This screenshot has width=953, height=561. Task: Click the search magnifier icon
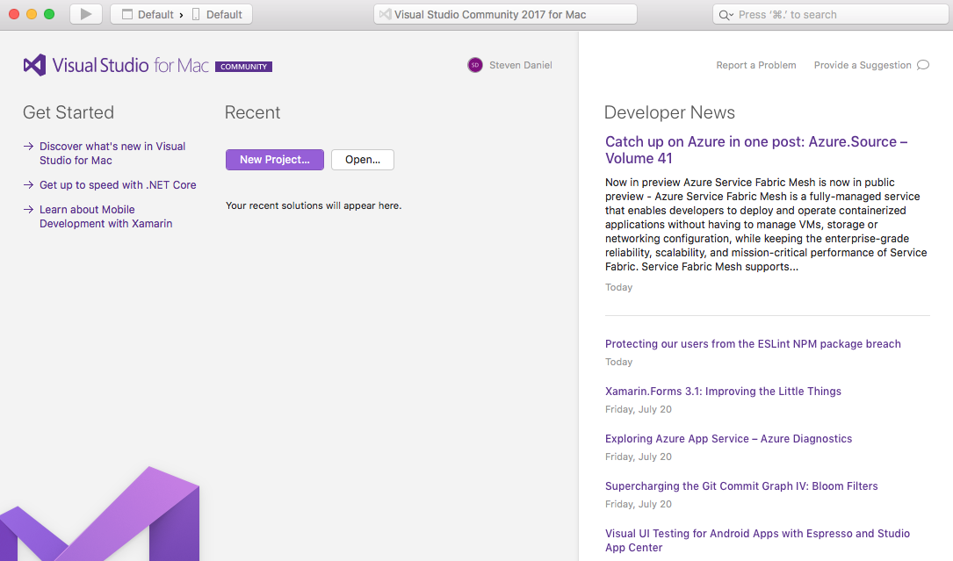pos(726,15)
